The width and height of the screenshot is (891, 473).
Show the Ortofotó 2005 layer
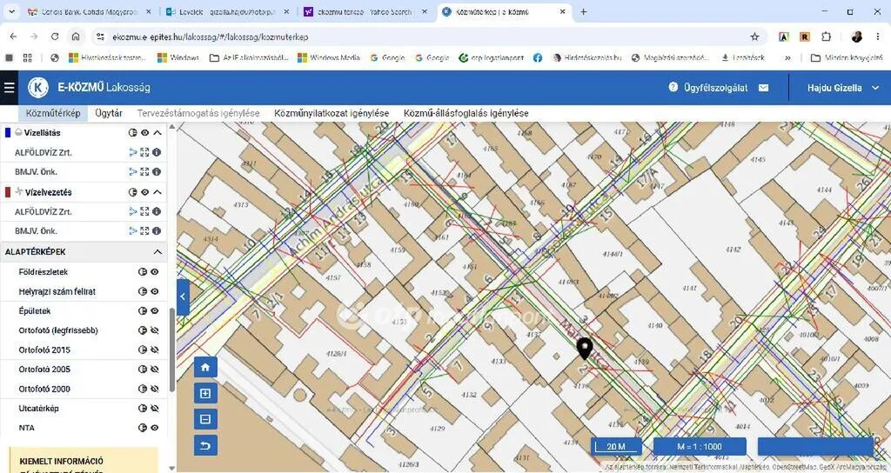[x=155, y=369]
